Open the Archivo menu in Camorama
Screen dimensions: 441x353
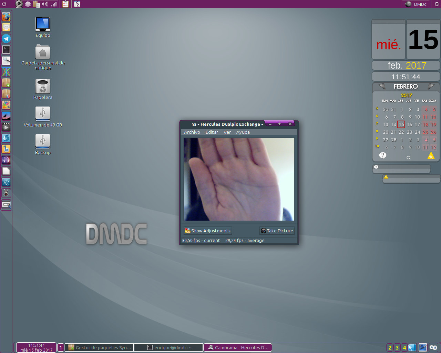tap(192, 132)
